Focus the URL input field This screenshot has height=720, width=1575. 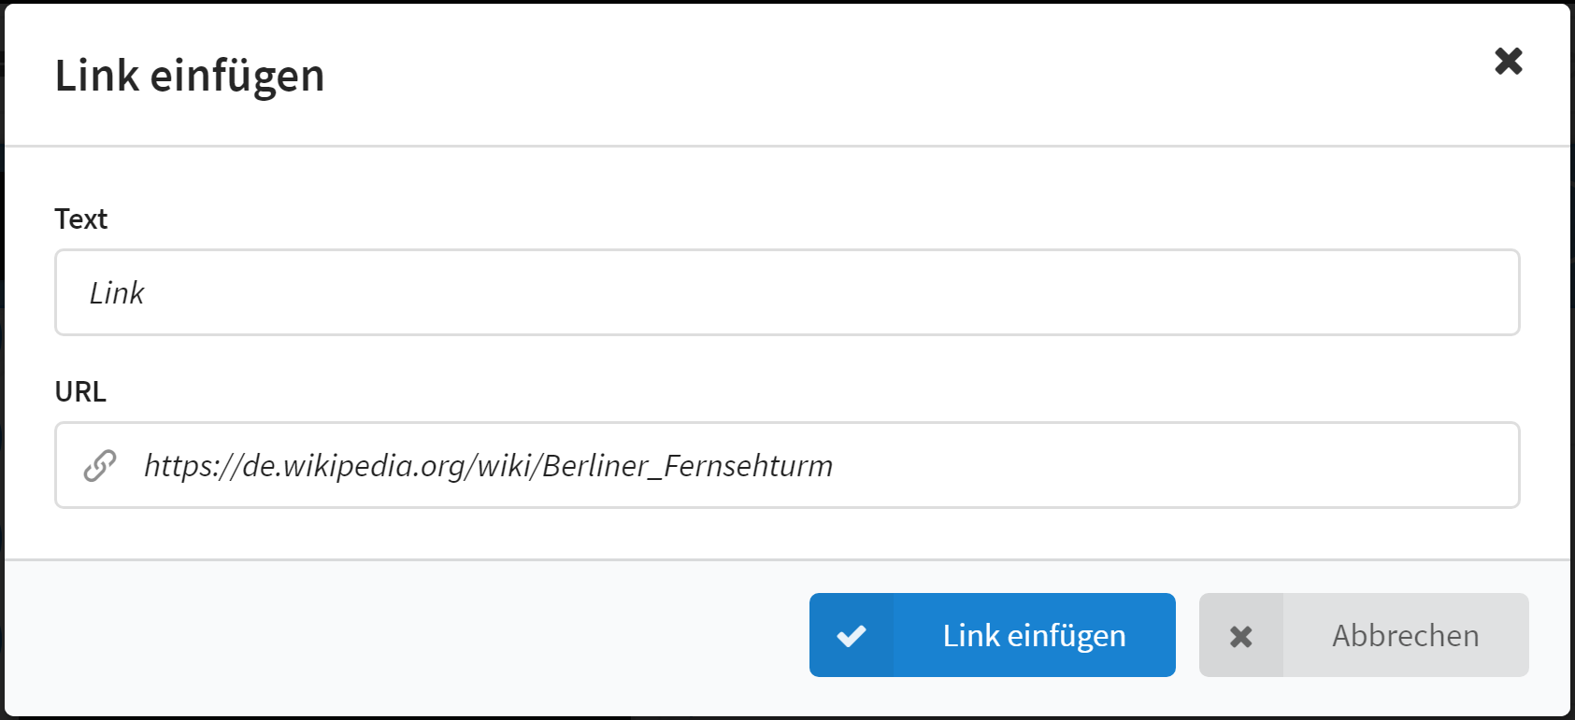pos(787,465)
